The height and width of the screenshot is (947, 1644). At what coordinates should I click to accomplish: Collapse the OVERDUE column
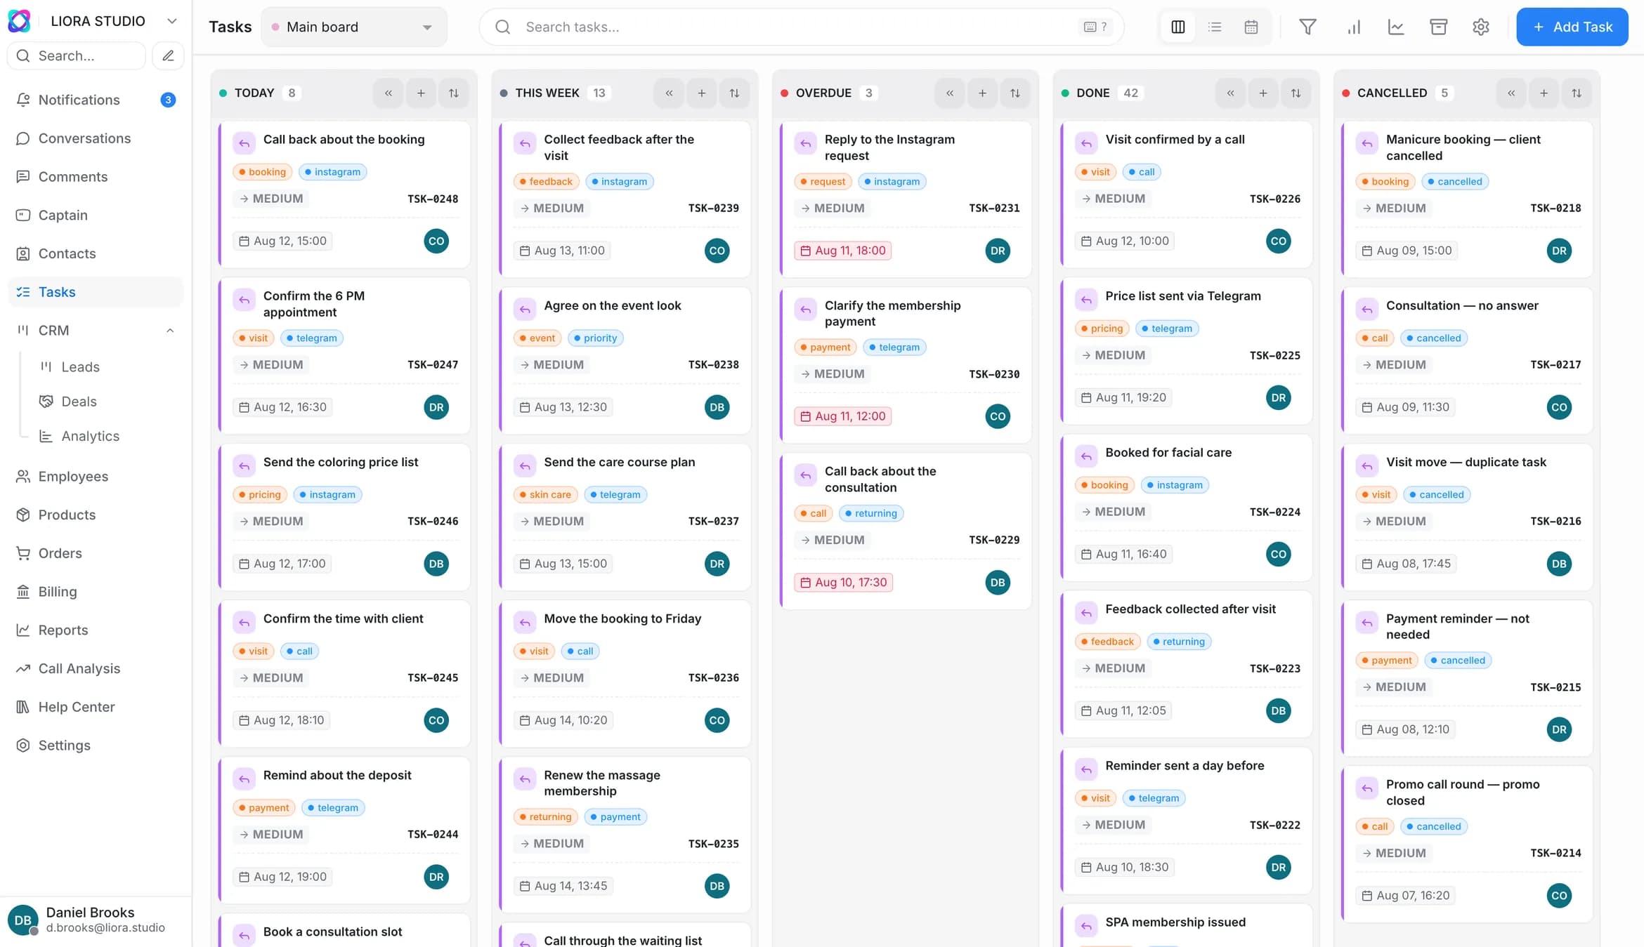click(949, 93)
